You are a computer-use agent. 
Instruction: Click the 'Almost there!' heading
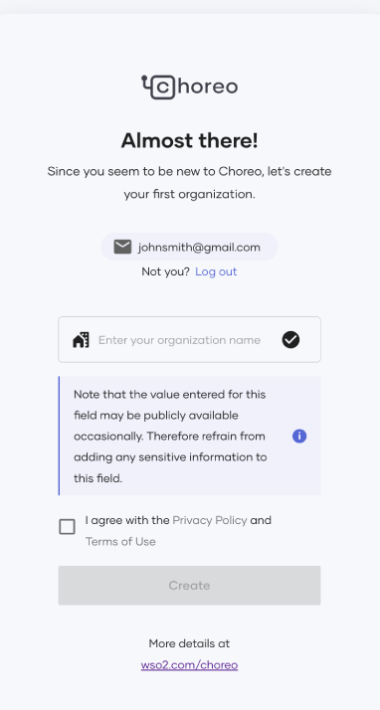click(x=189, y=140)
